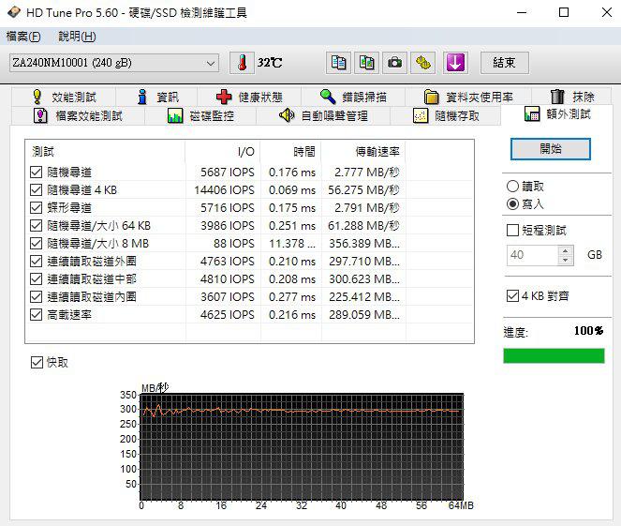Click the camera save screenshot icon
The image size is (621, 526).
(x=395, y=63)
